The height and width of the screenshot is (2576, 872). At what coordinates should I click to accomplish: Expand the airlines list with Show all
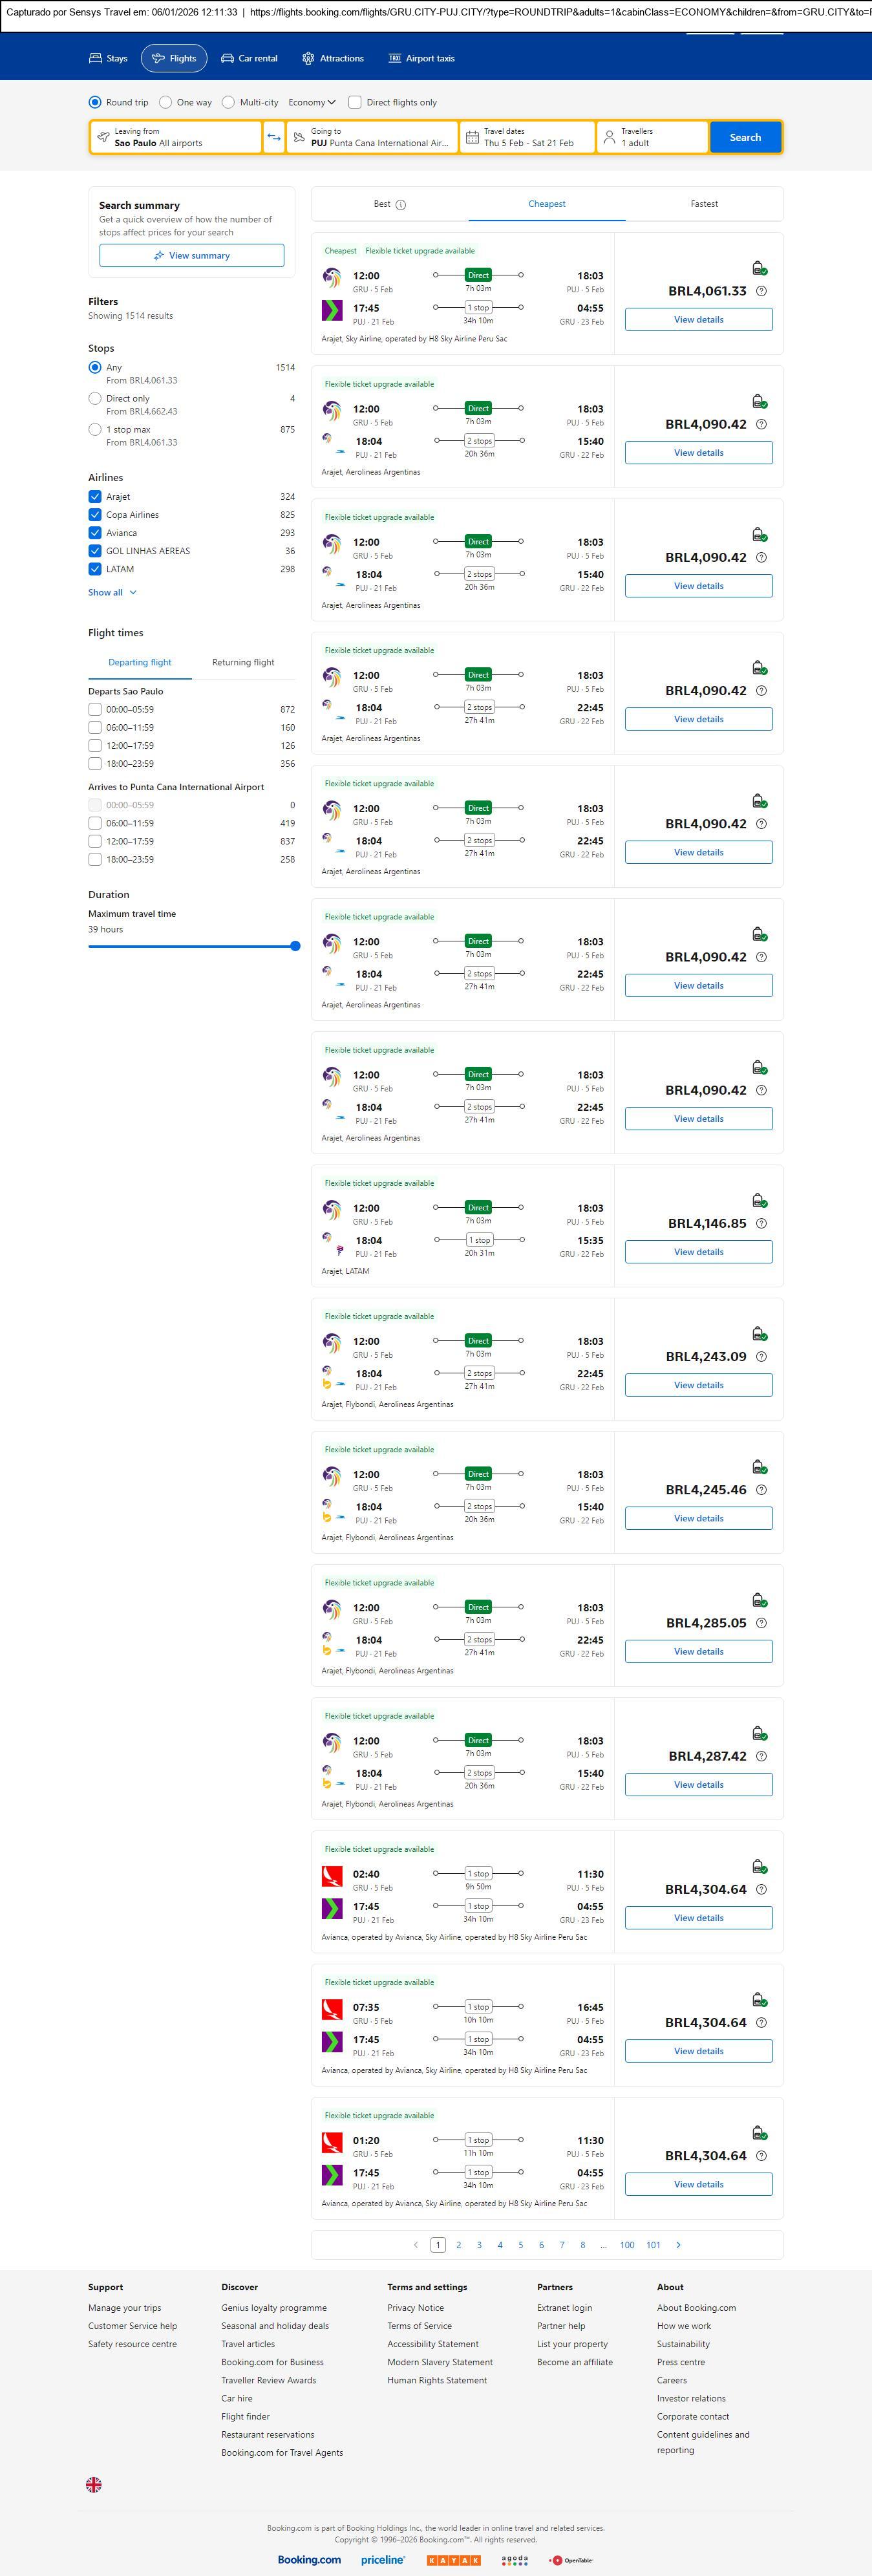(112, 592)
